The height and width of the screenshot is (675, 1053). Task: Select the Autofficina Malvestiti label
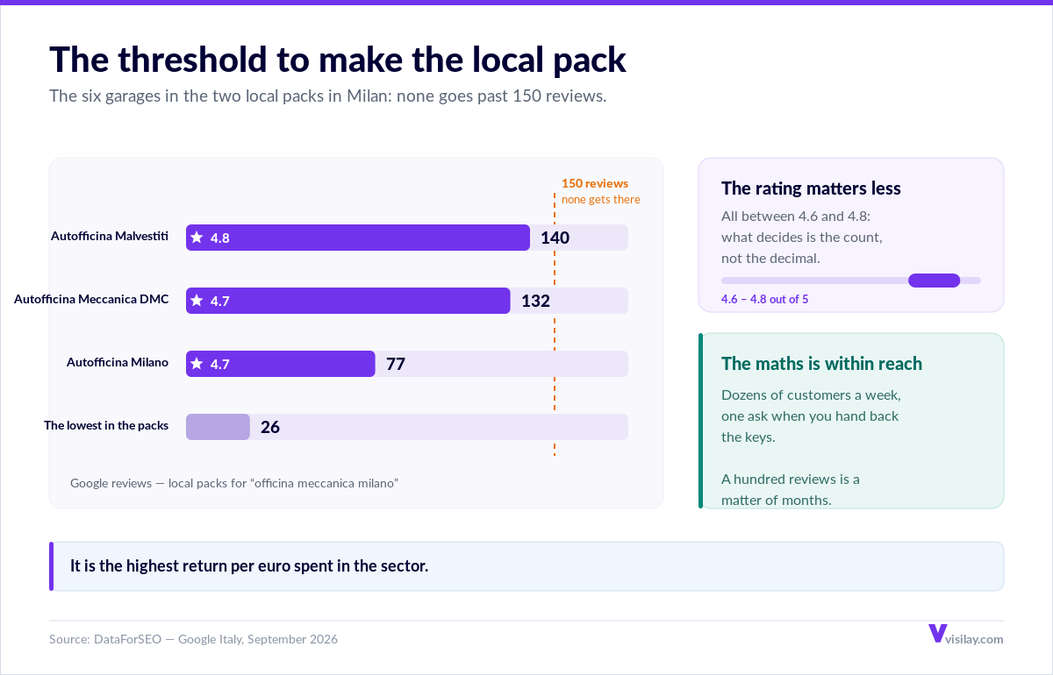pyautogui.click(x=110, y=236)
